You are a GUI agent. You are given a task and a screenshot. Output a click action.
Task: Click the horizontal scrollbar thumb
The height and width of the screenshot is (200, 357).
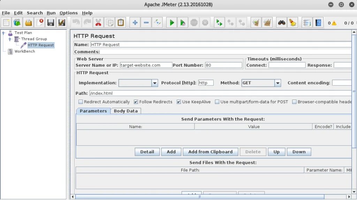point(200,197)
